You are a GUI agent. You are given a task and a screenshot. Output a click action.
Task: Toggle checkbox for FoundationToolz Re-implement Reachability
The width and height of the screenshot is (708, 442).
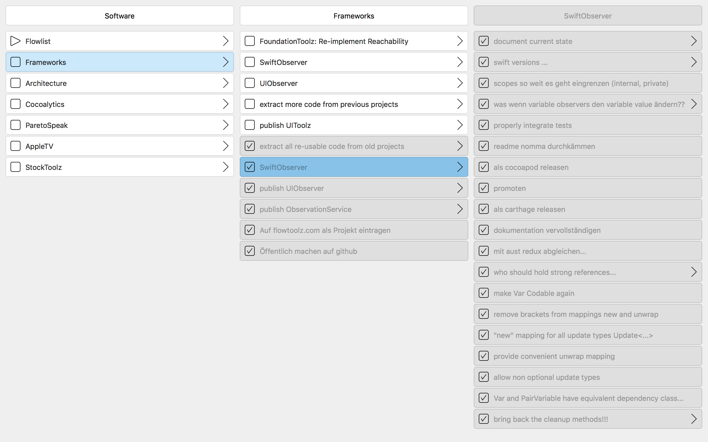click(x=250, y=41)
